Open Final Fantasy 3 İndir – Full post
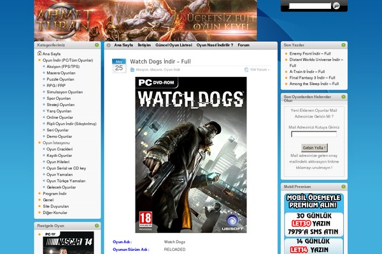The image size is (382, 254). (313, 77)
